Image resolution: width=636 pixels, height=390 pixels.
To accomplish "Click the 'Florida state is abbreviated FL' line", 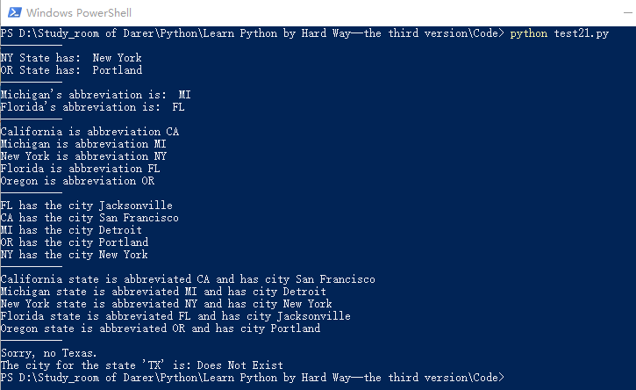I will 175,316.
